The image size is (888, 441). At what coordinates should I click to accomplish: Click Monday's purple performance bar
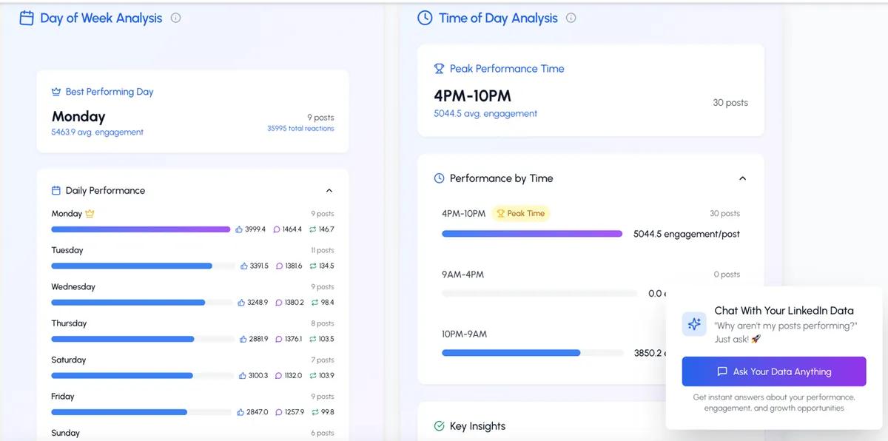pyautogui.click(x=141, y=229)
